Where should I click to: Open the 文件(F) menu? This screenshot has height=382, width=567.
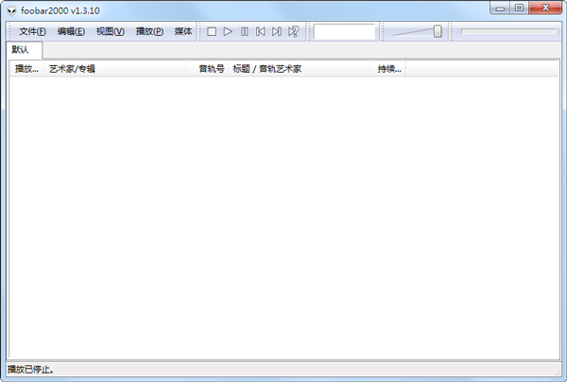(32, 32)
